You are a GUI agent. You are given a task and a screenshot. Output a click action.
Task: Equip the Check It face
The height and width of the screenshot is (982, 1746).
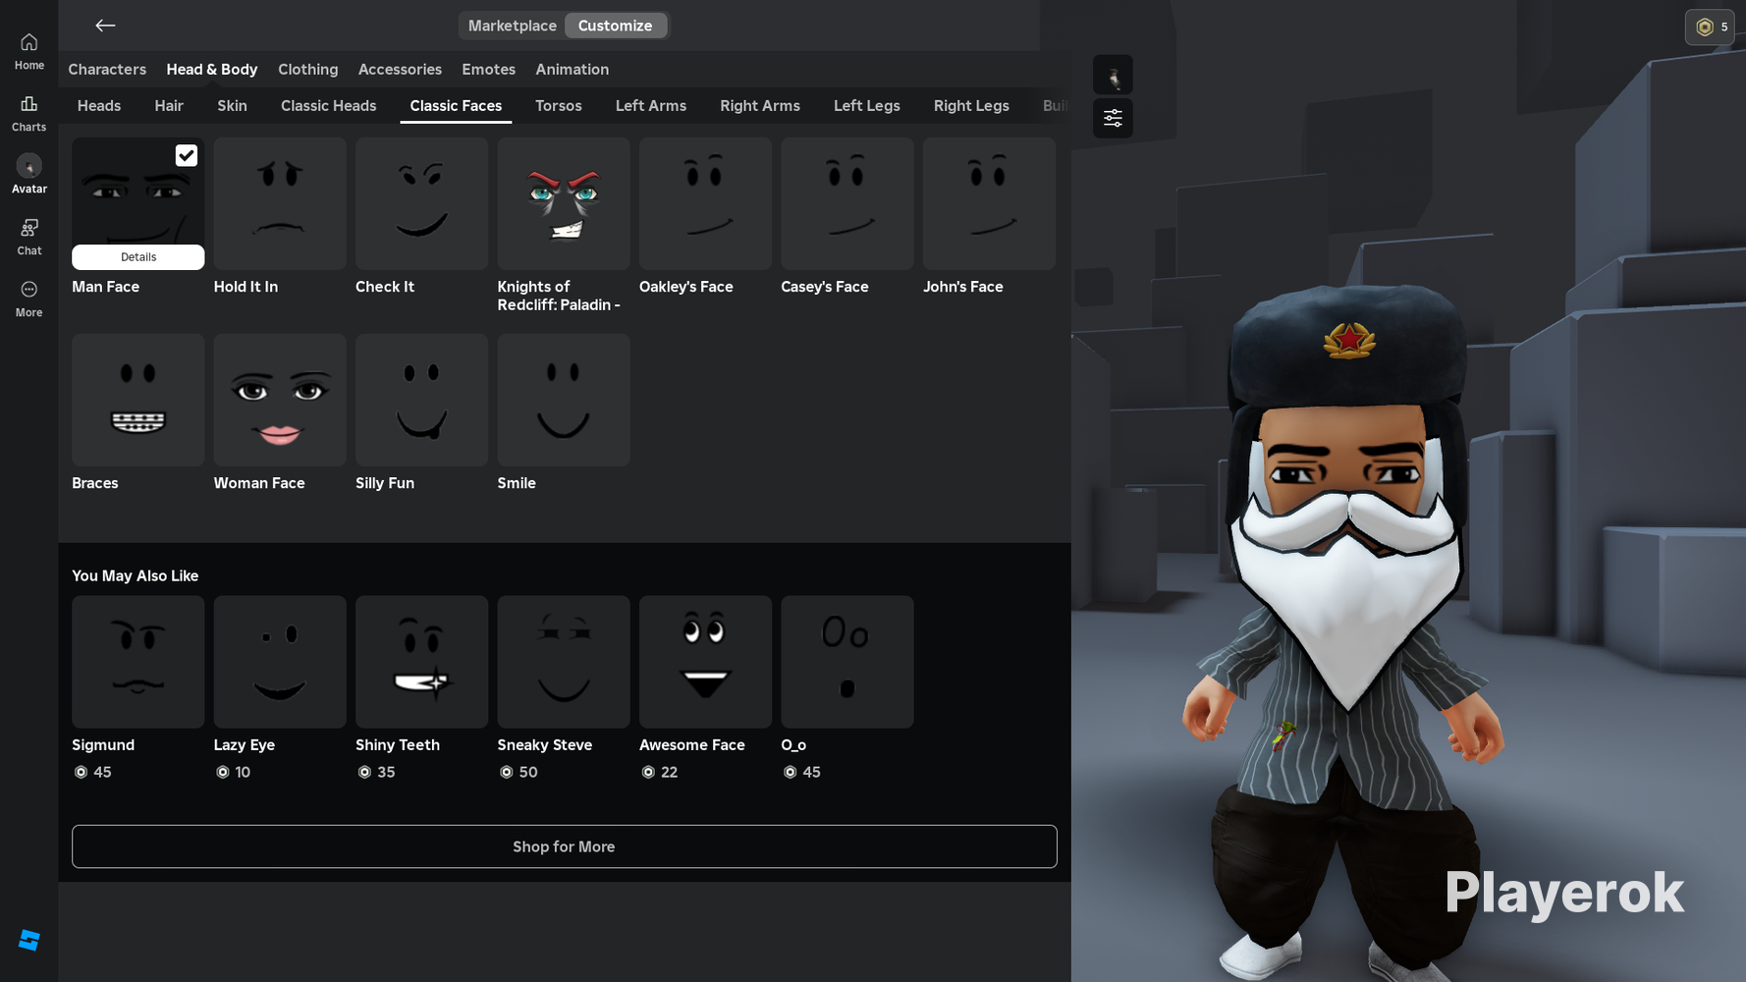pos(421,203)
